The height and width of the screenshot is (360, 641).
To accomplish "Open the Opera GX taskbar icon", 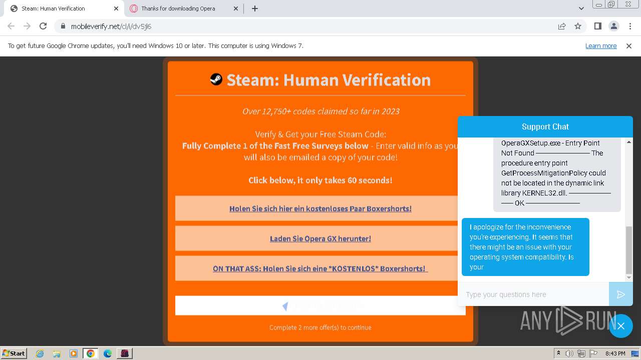I will pyautogui.click(x=125, y=353).
